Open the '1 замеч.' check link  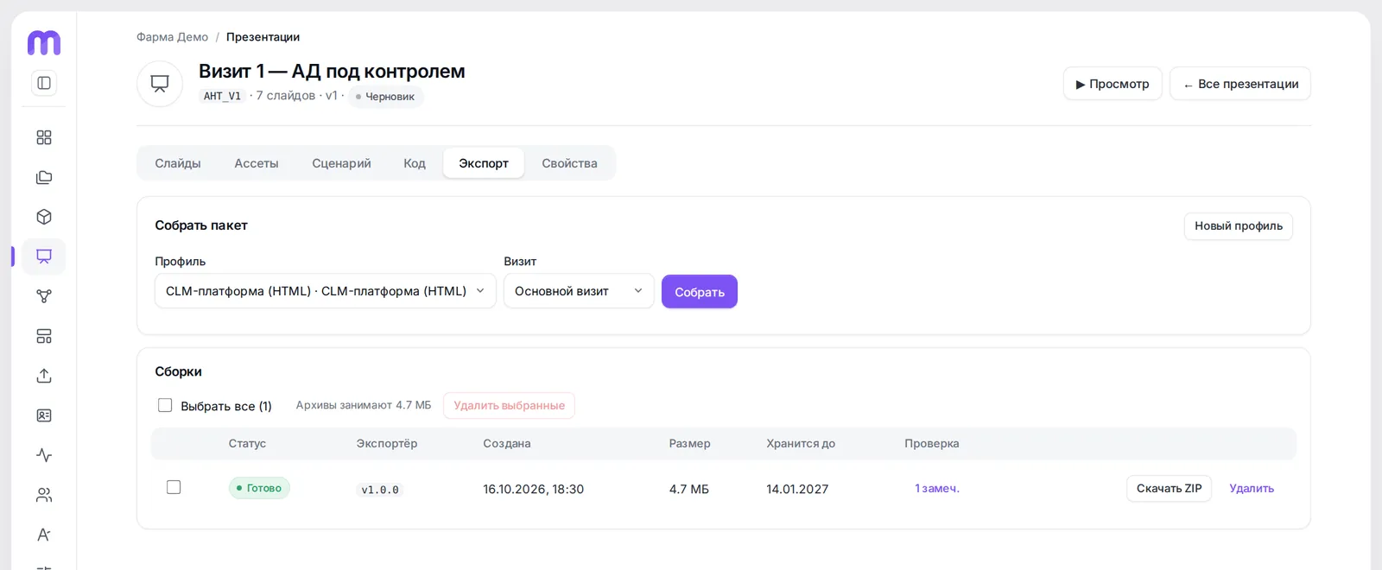937,489
